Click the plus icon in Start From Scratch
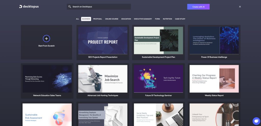 46,39
